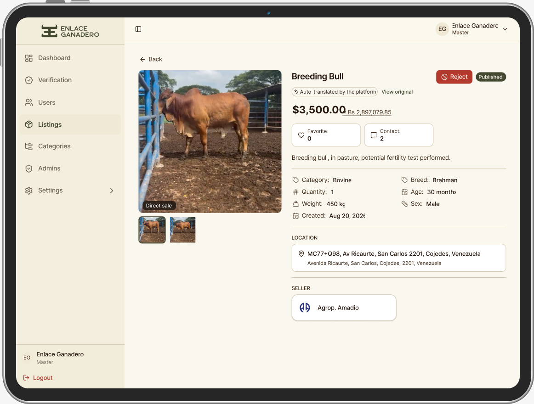Click the Published status badge
Image resolution: width=534 pixels, height=404 pixels.
490,77
